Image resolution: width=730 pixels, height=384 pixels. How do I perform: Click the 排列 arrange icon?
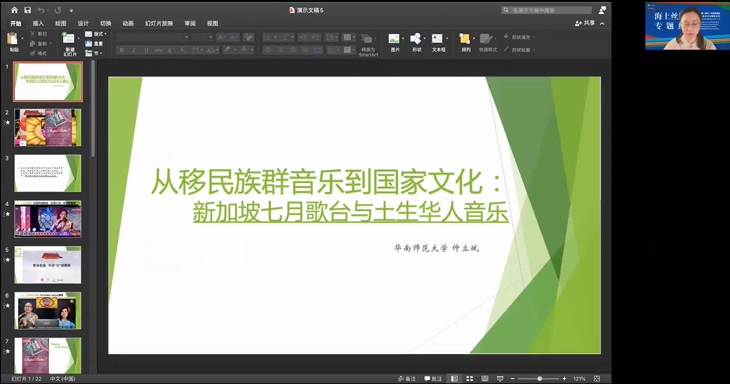pos(465,41)
